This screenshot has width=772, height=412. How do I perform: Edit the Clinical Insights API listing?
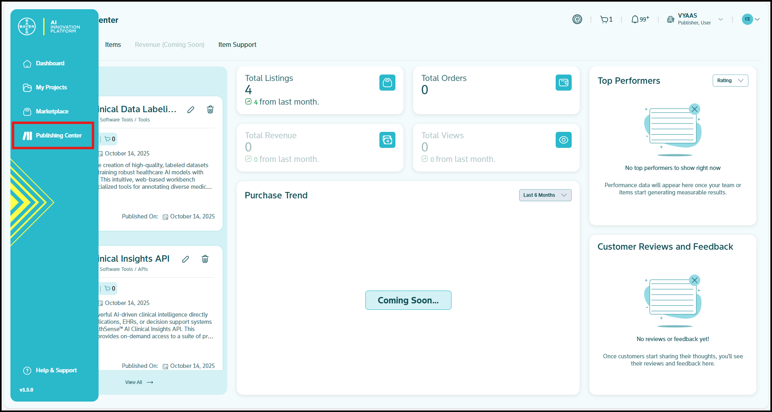click(185, 259)
